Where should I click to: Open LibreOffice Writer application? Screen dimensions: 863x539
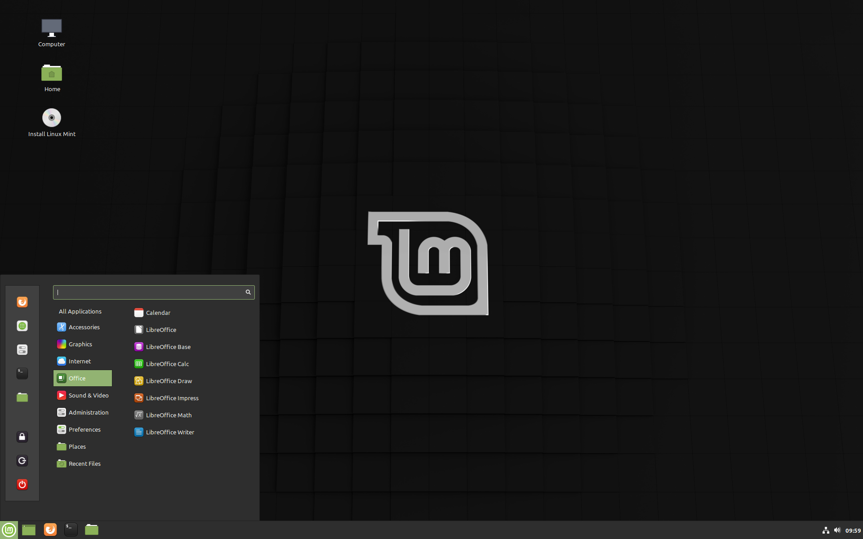169,432
